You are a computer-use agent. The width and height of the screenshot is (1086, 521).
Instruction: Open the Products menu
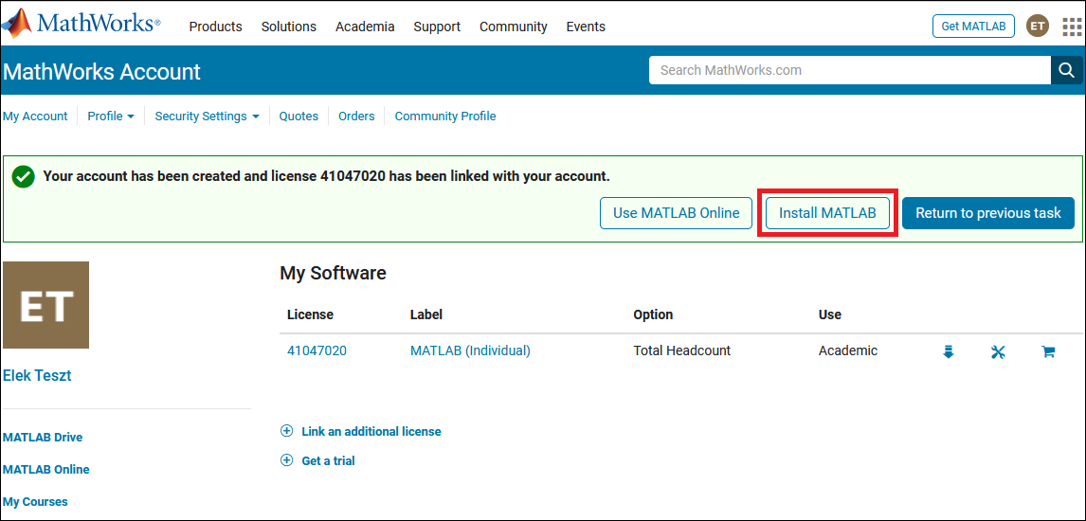[x=215, y=27]
